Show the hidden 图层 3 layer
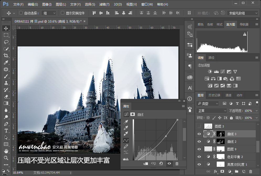Image resolution: width=261 pixels, height=176 pixels. click(x=199, y=126)
